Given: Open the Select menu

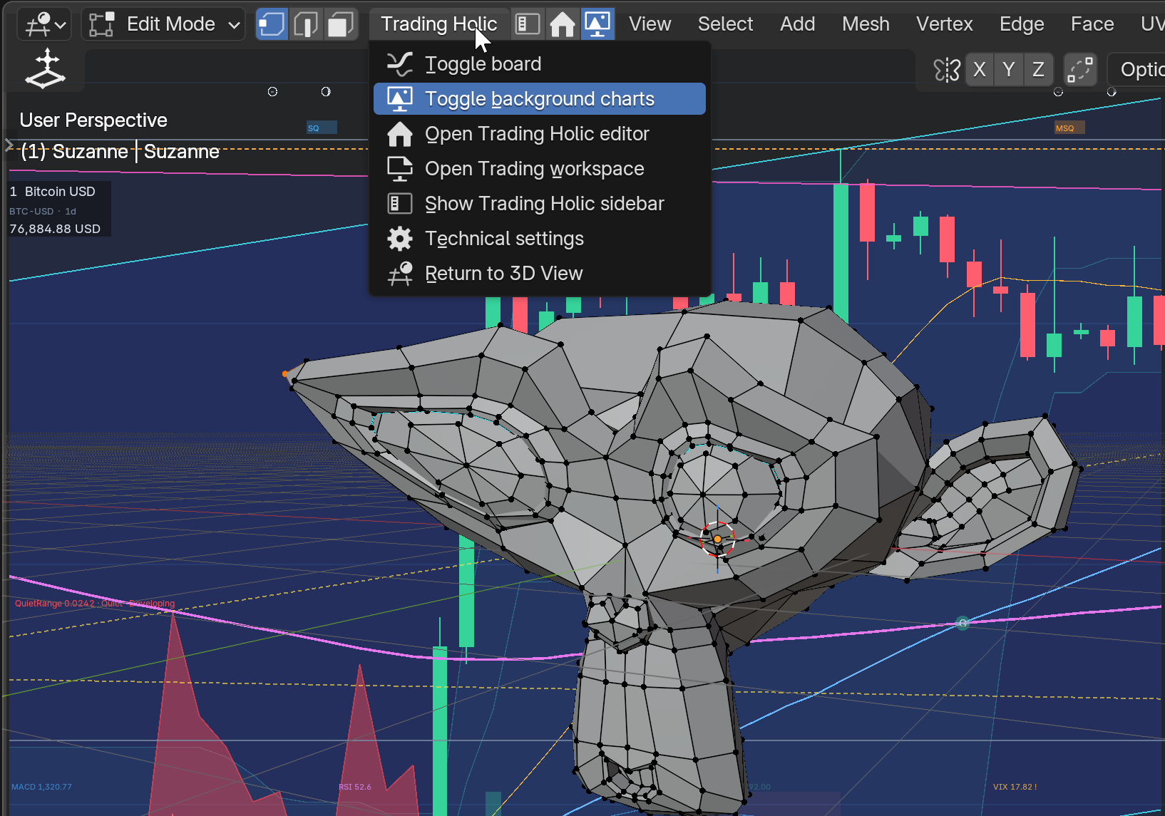Looking at the screenshot, I should click(x=725, y=24).
